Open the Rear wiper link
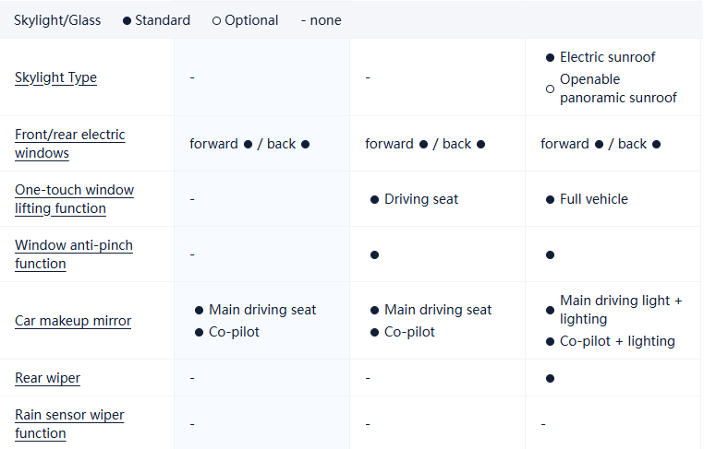Viewport: 704px width, 449px height. (47, 378)
